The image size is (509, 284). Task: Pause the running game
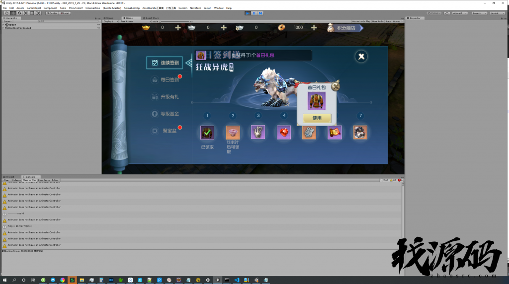(254, 13)
